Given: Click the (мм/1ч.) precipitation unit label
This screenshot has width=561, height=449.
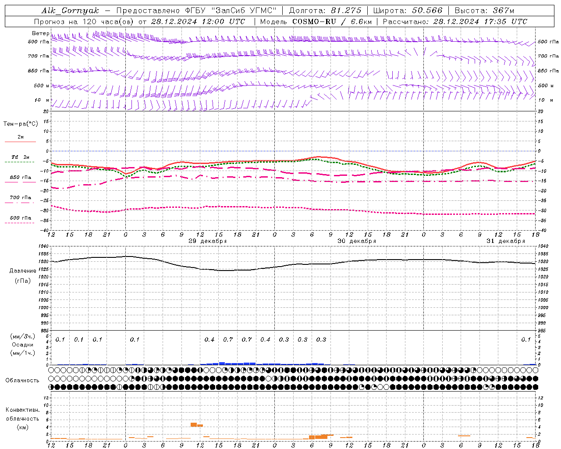Looking at the screenshot, I should pos(23,353).
